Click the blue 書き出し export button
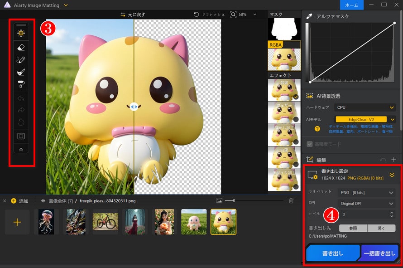 point(332,254)
